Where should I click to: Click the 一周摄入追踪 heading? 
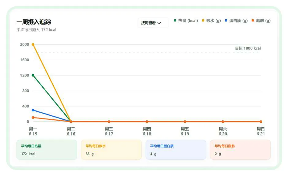tap(34, 22)
